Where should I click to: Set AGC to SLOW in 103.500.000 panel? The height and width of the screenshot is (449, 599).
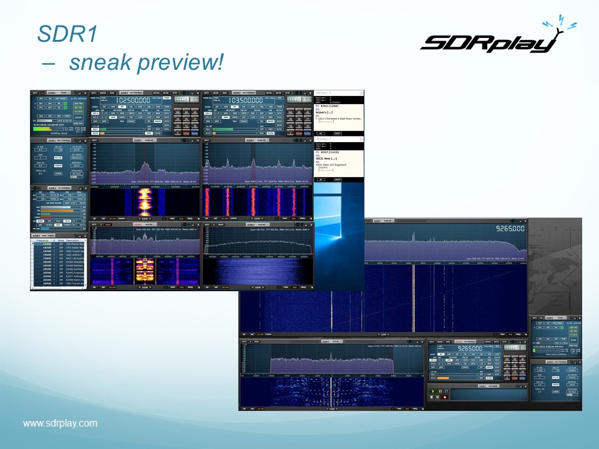coord(270,133)
